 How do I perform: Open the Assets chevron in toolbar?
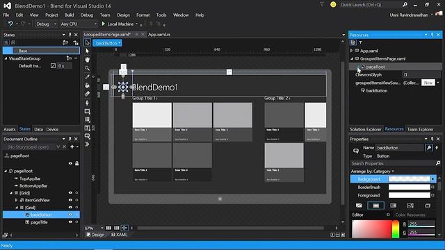pos(87,144)
